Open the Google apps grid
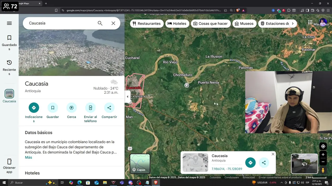 click(x=310, y=22)
